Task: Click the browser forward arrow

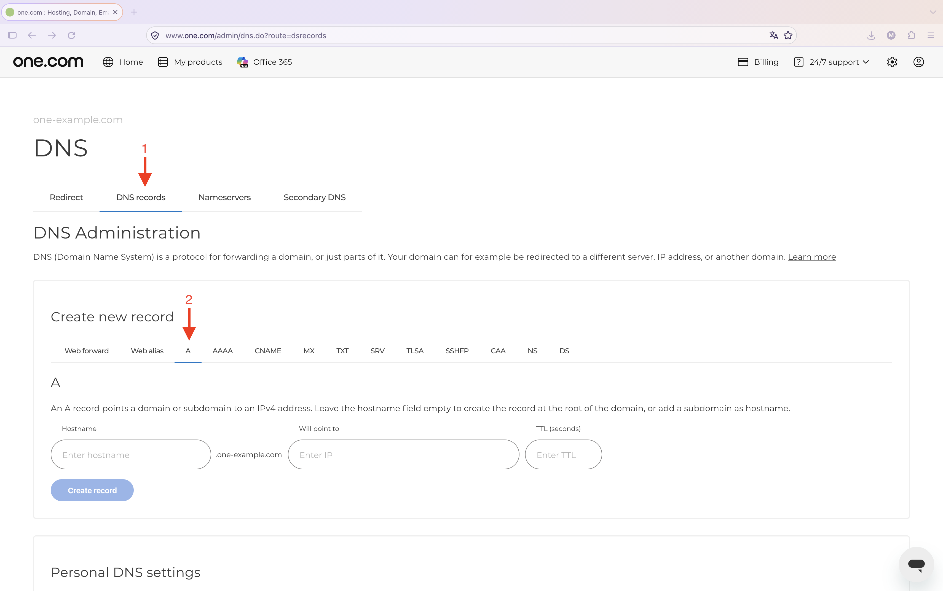Action: click(52, 35)
